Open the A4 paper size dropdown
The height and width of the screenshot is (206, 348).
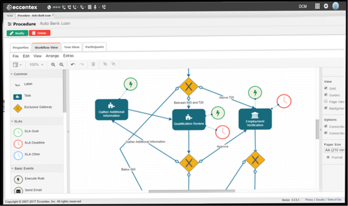click(x=334, y=150)
